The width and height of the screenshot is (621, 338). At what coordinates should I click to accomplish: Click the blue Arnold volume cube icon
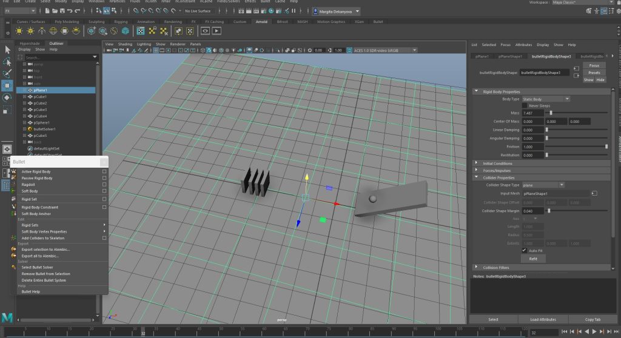125,31
